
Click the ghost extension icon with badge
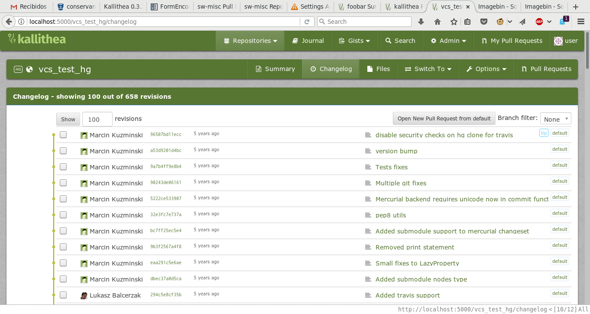pos(564,21)
